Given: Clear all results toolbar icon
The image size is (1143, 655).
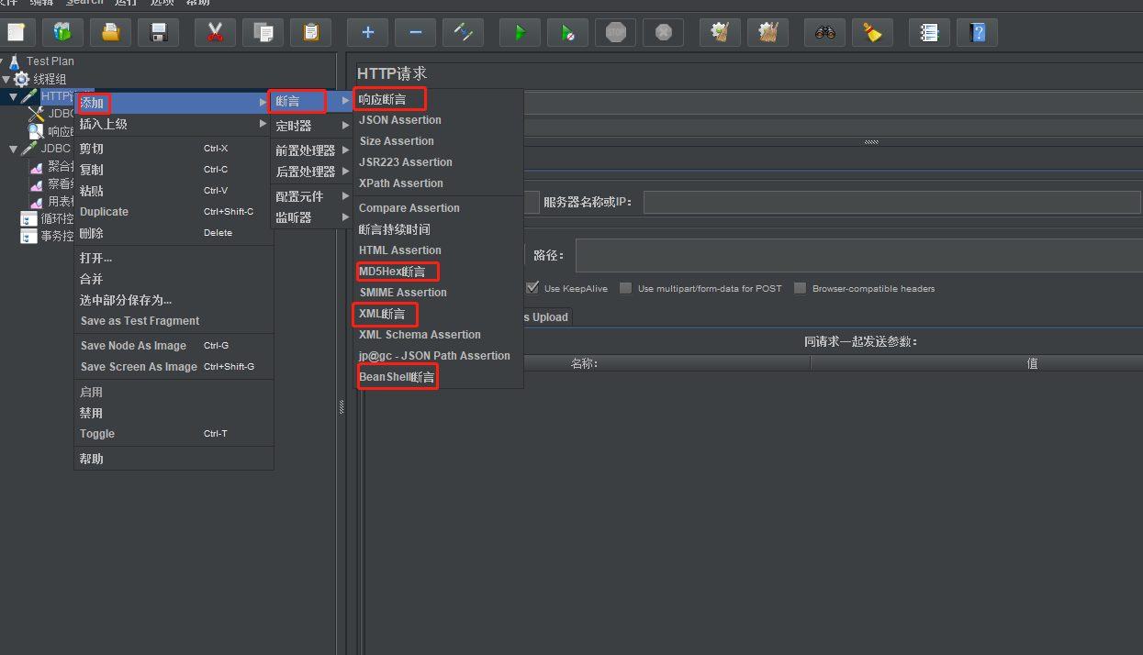Looking at the screenshot, I should [x=768, y=32].
